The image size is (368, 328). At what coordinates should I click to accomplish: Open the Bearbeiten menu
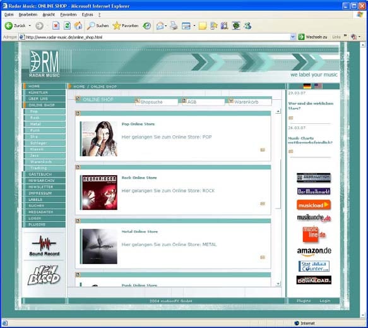pyautogui.click(x=28, y=15)
